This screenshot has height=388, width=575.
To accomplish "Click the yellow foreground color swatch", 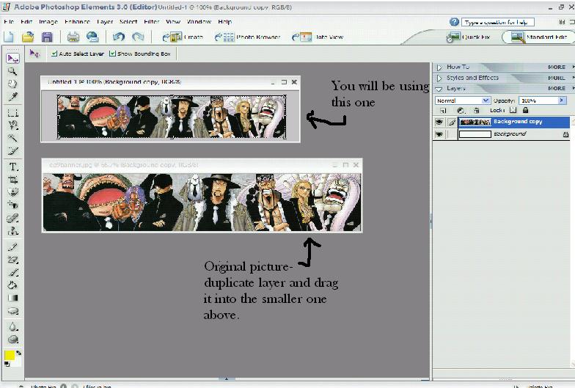I will tap(9, 355).
